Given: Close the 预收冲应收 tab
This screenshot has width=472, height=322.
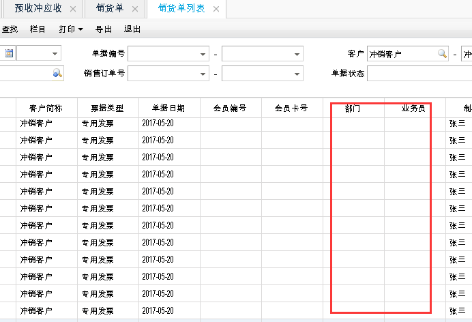Looking at the screenshot, I should tap(73, 10).
